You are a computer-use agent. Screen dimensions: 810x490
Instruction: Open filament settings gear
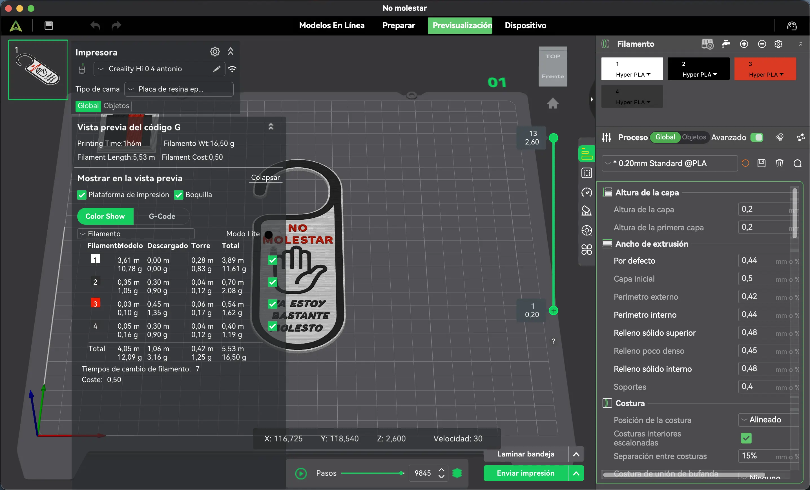click(x=778, y=44)
